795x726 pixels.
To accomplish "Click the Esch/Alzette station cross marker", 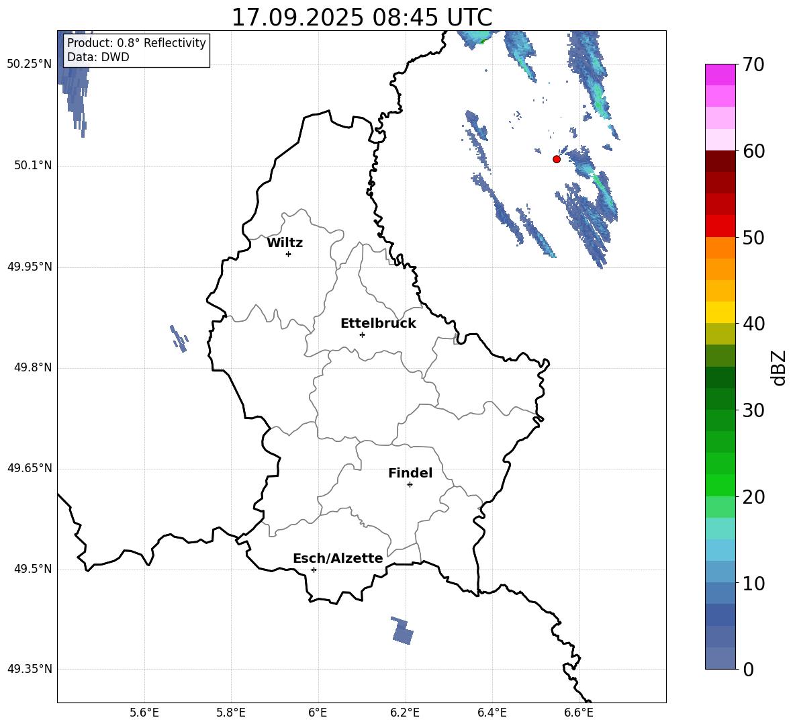I will pyautogui.click(x=314, y=570).
